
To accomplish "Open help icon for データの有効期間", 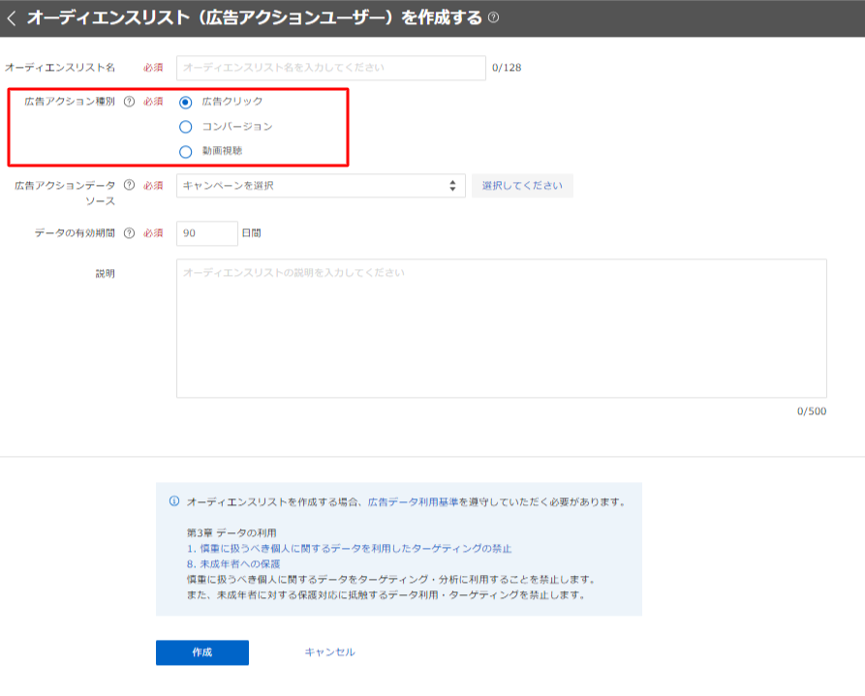I will [129, 233].
